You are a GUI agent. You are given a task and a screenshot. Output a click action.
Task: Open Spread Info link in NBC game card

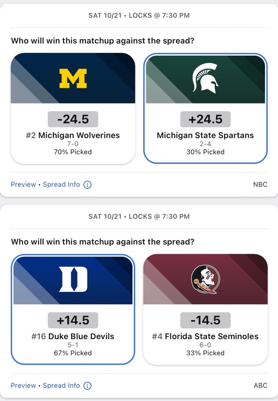click(61, 184)
